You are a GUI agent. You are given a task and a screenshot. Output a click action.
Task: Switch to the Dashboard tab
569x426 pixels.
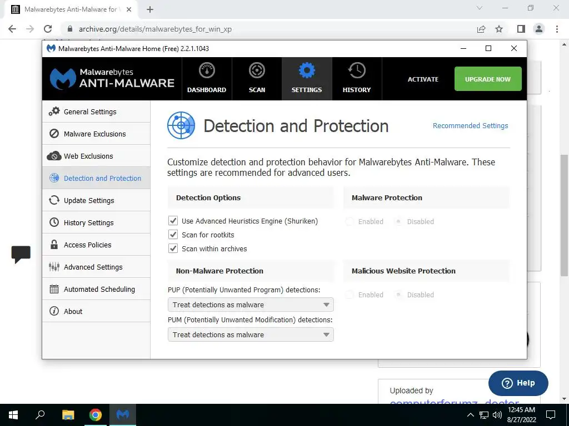click(207, 79)
